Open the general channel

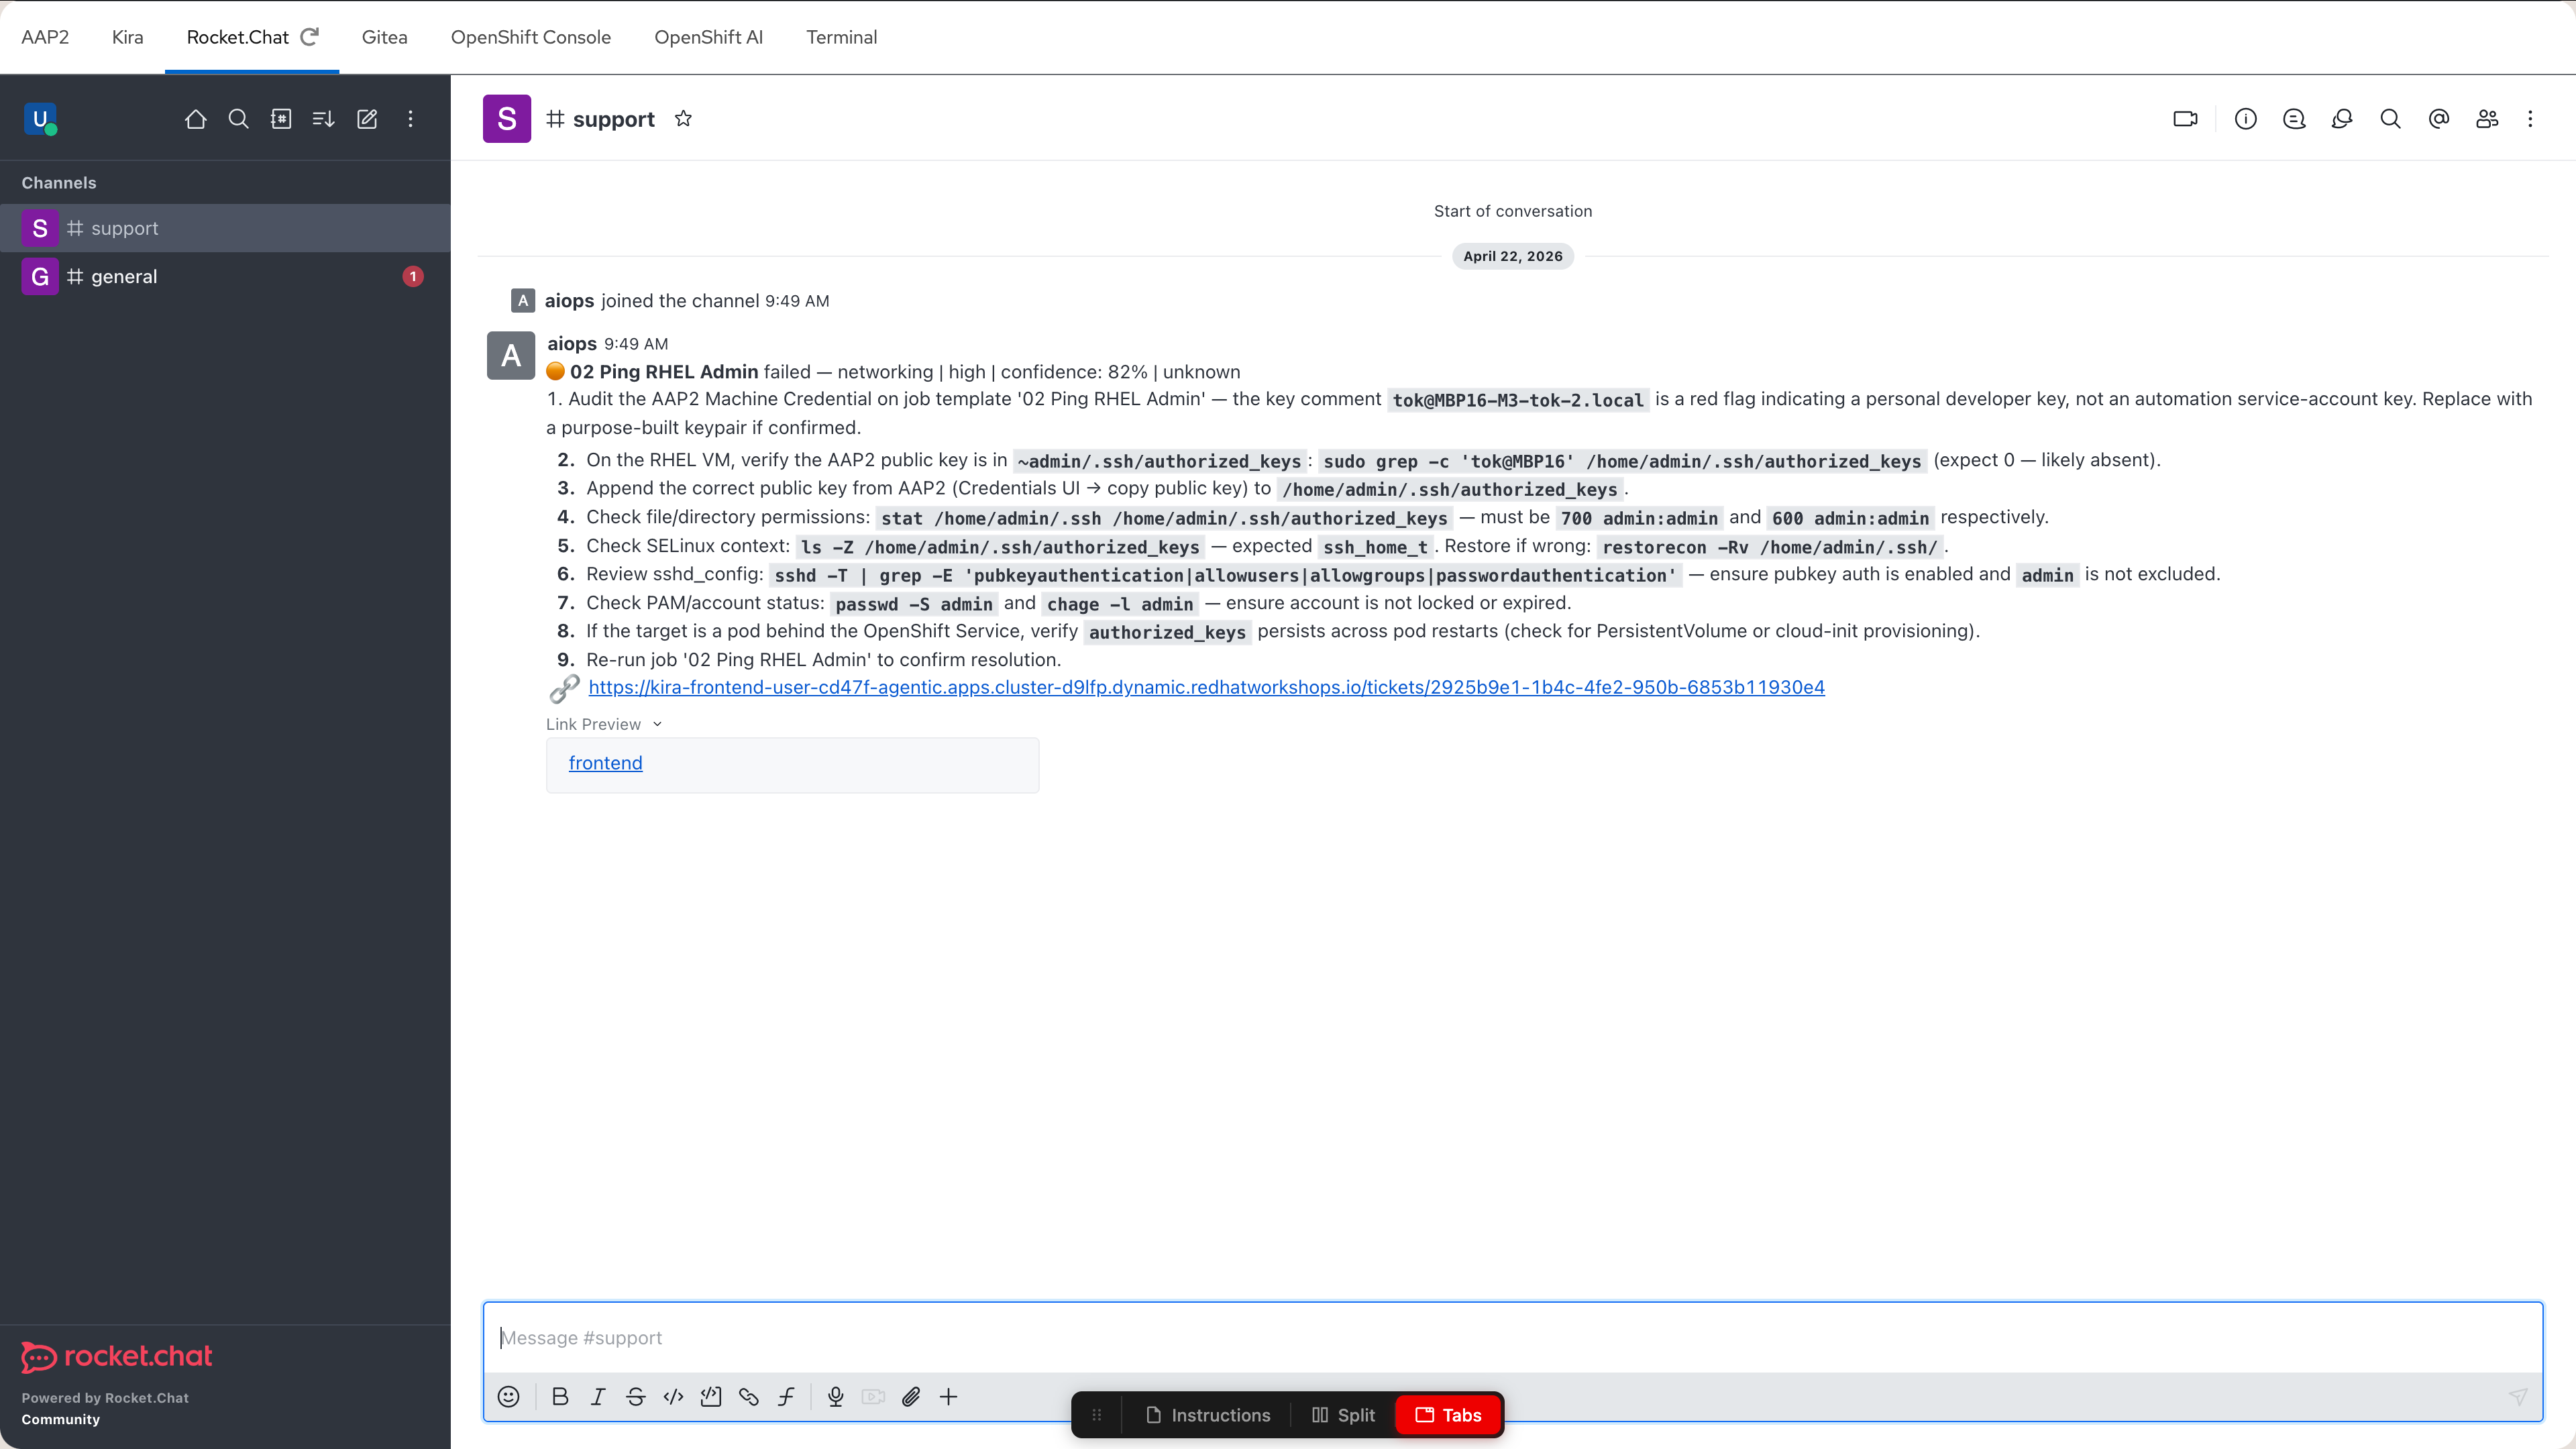pyautogui.click(x=225, y=276)
